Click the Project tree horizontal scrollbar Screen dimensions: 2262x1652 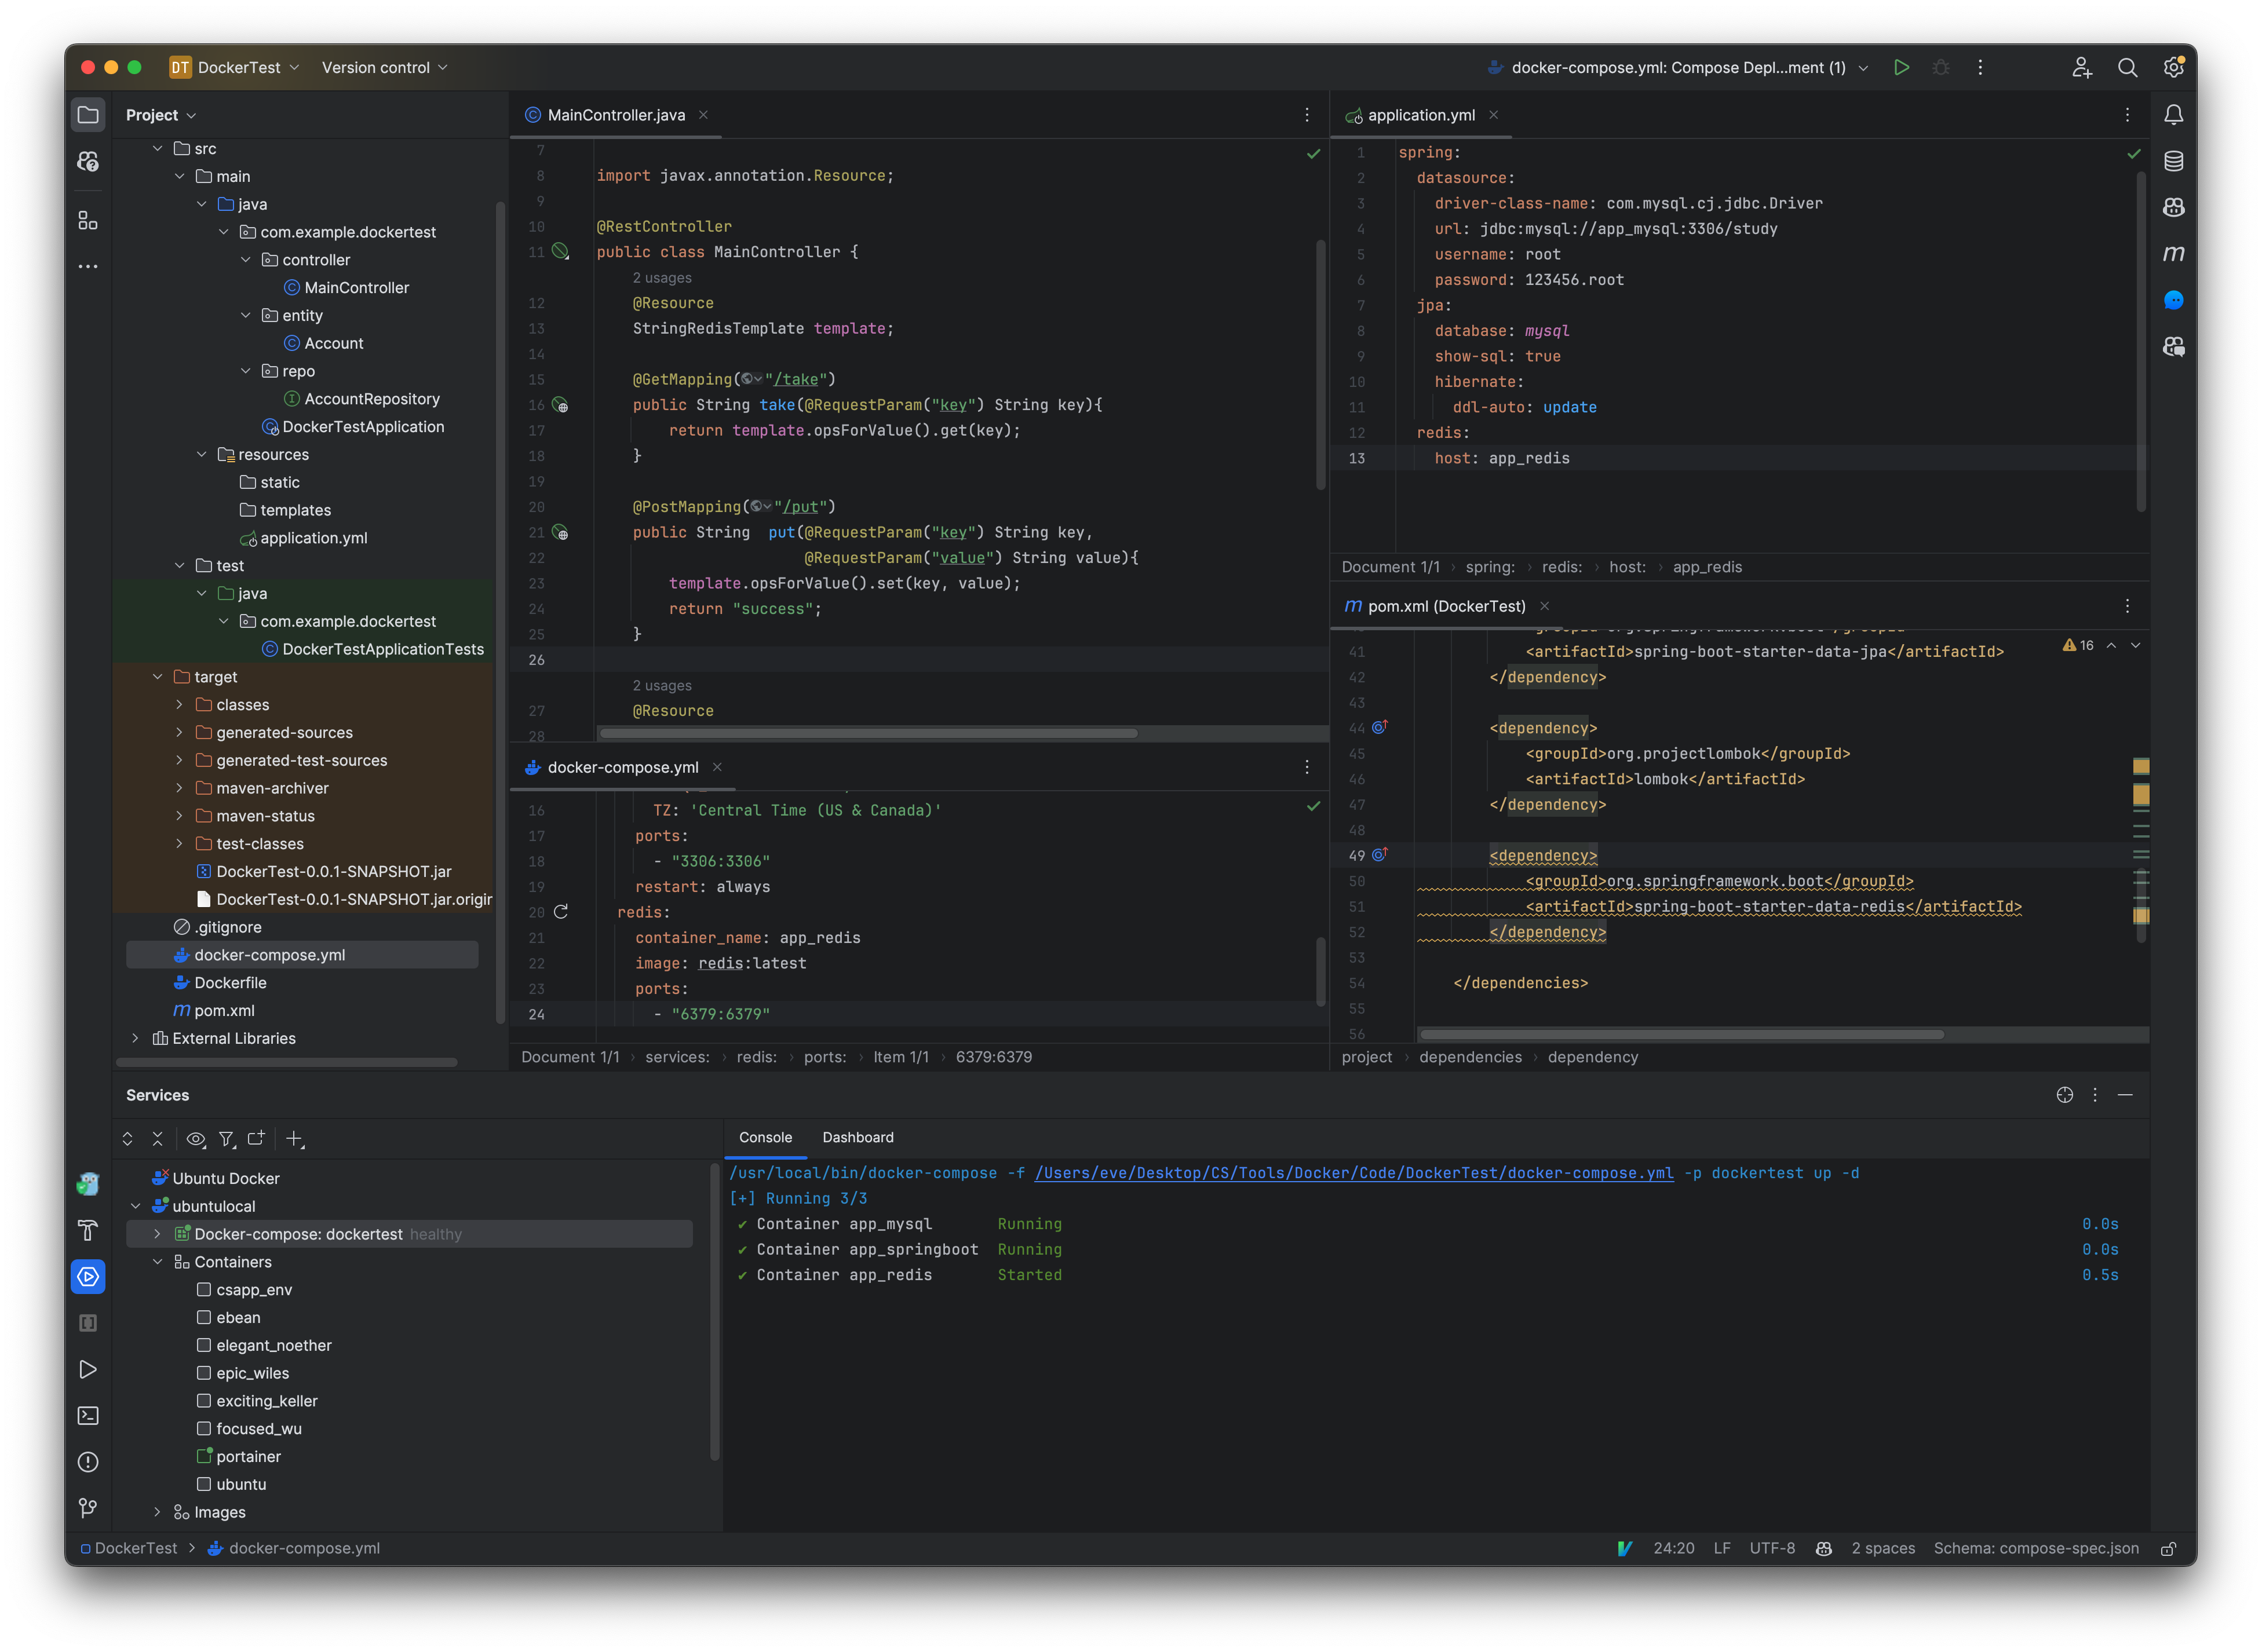point(287,1062)
